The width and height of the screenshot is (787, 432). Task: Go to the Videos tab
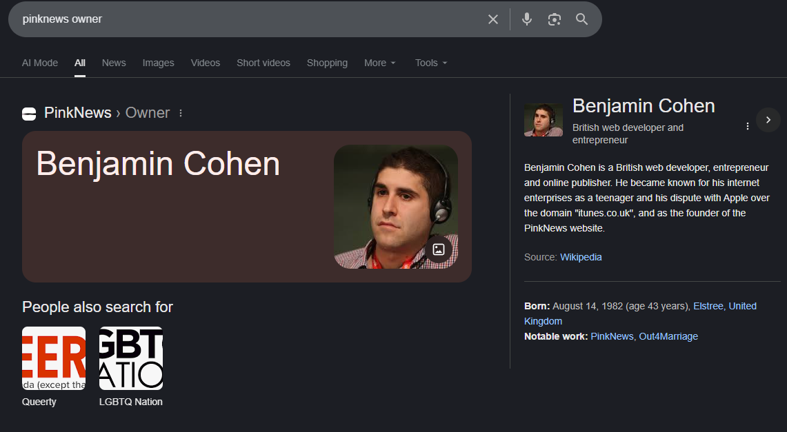pos(206,63)
